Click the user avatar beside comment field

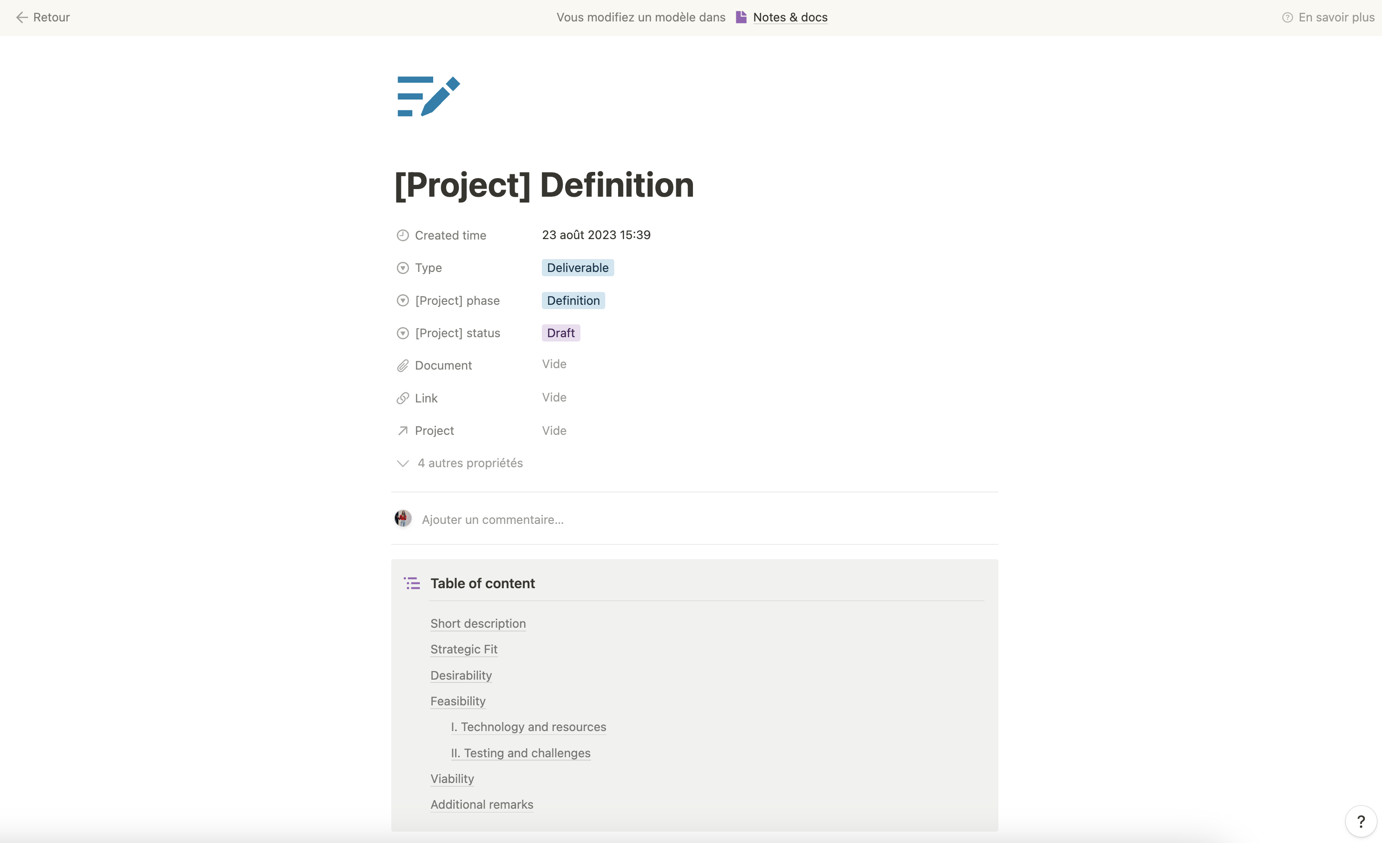coord(403,519)
